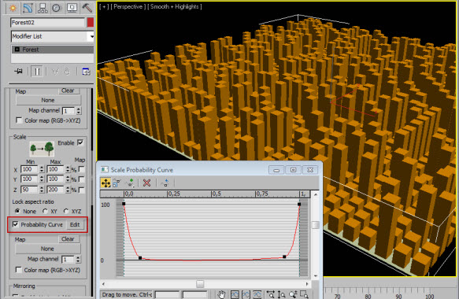The width and height of the screenshot is (459, 299).
Task: Click Zoom Horizontal Extents icon
Action: click(246, 294)
